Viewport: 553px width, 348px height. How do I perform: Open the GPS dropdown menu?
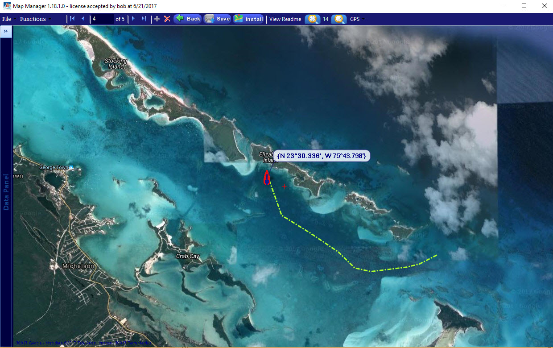[357, 19]
